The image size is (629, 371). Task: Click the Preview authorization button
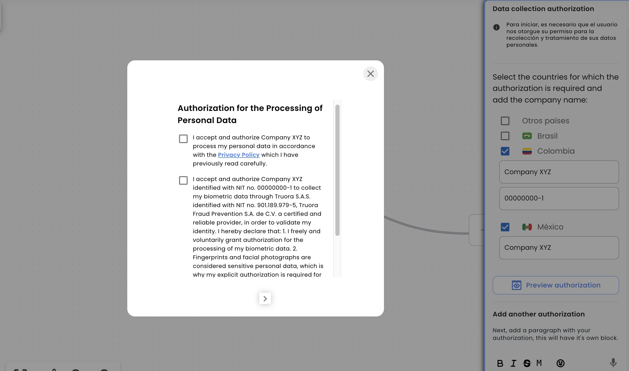pos(556,285)
